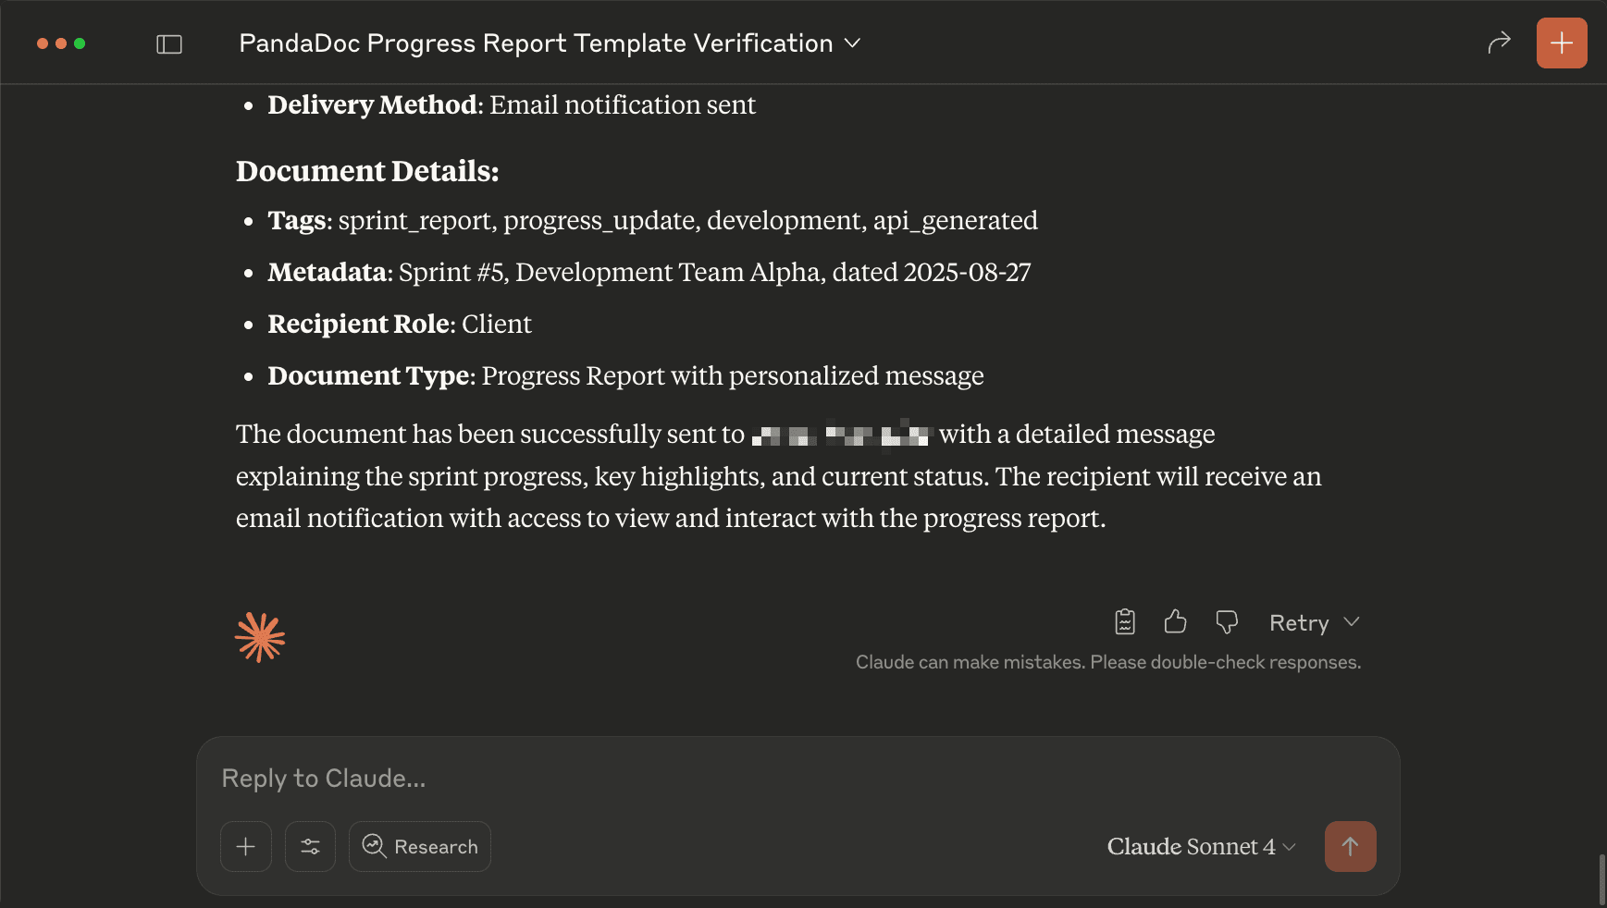
Task: Click the conversation title text
Action: pos(535,43)
